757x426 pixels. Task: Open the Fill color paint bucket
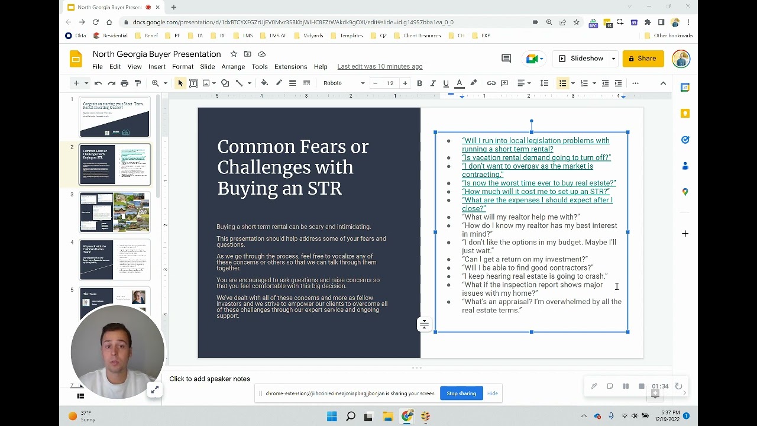[x=264, y=83]
